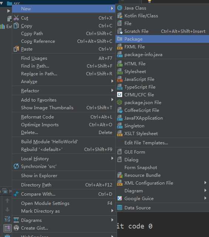Image resolution: width=209 pixels, height=237 pixels.
Task: Click the Diagrams menu icon
Action: (16, 220)
